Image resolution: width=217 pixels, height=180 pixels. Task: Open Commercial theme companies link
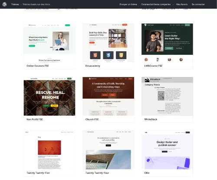[156, 4]
